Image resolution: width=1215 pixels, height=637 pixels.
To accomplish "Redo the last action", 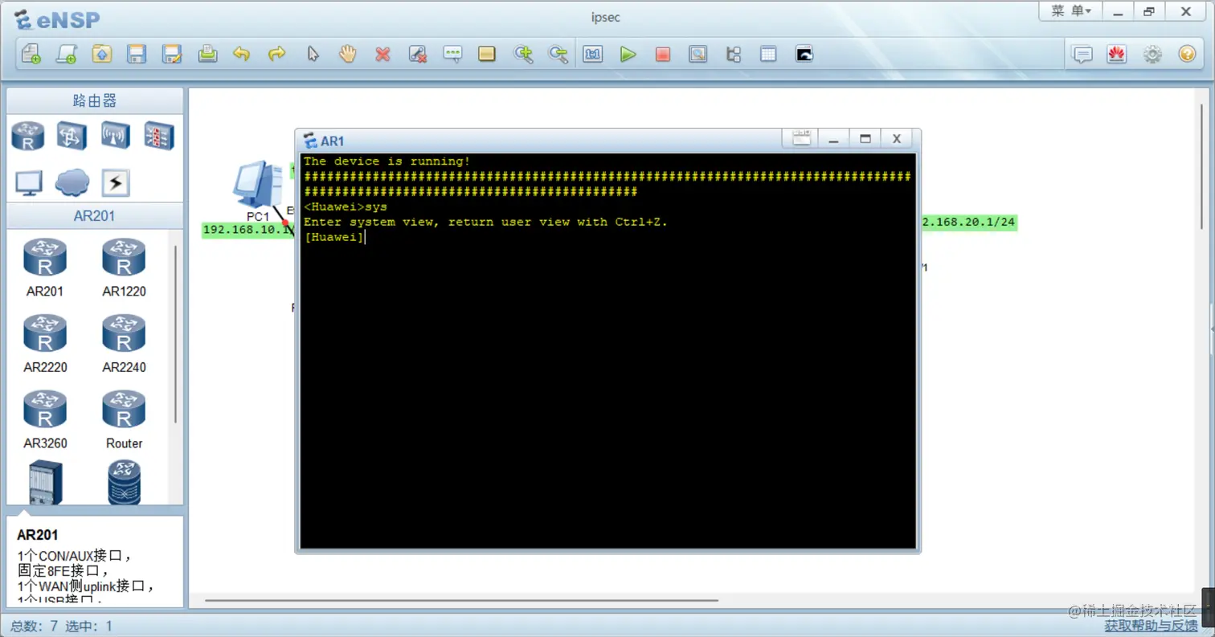I will click(x=276, y=54).
